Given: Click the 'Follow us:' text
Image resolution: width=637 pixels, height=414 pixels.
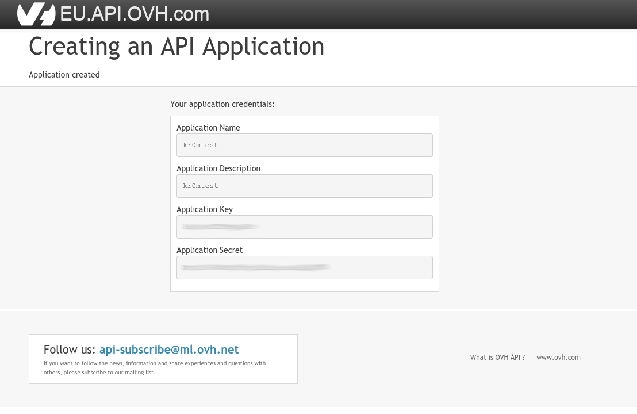Looking at the screenshot, I should click(x=69, y=350).
